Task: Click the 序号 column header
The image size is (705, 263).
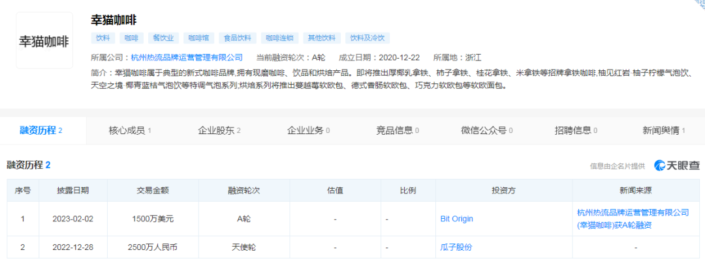Action: point(23,191)
